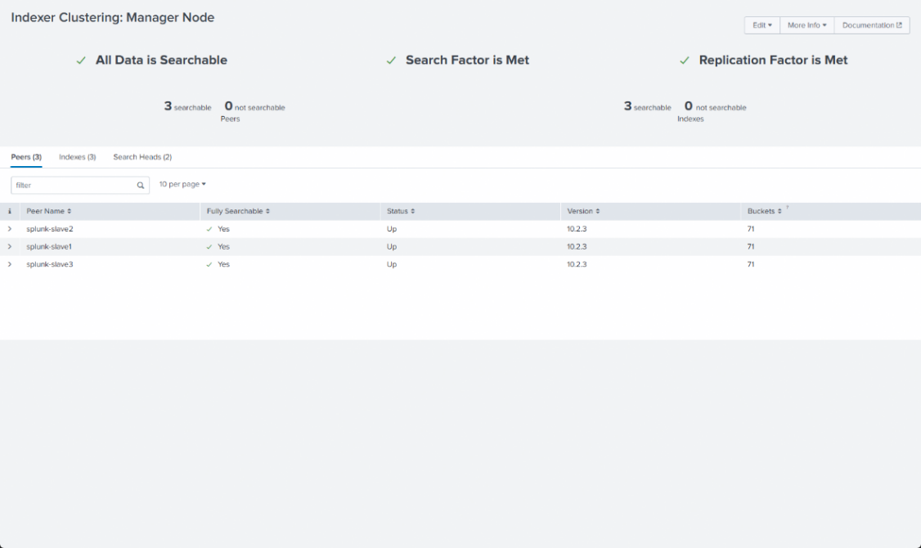The image size is (921, 548).
Task: Sort table by Buckets column
Action: (x=764, y=211)
